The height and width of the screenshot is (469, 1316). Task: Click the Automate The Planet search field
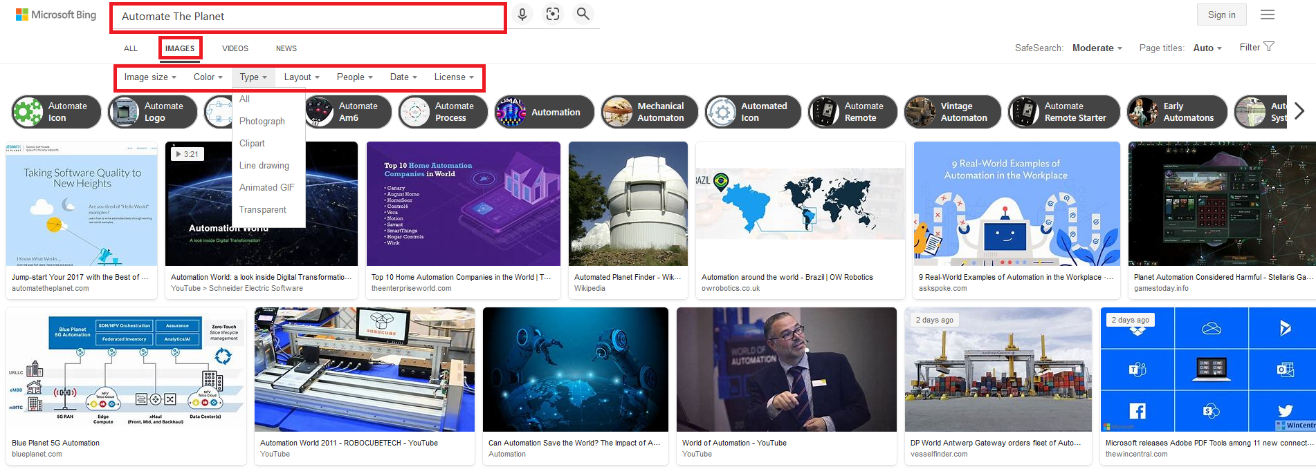(x=308, y=17)
